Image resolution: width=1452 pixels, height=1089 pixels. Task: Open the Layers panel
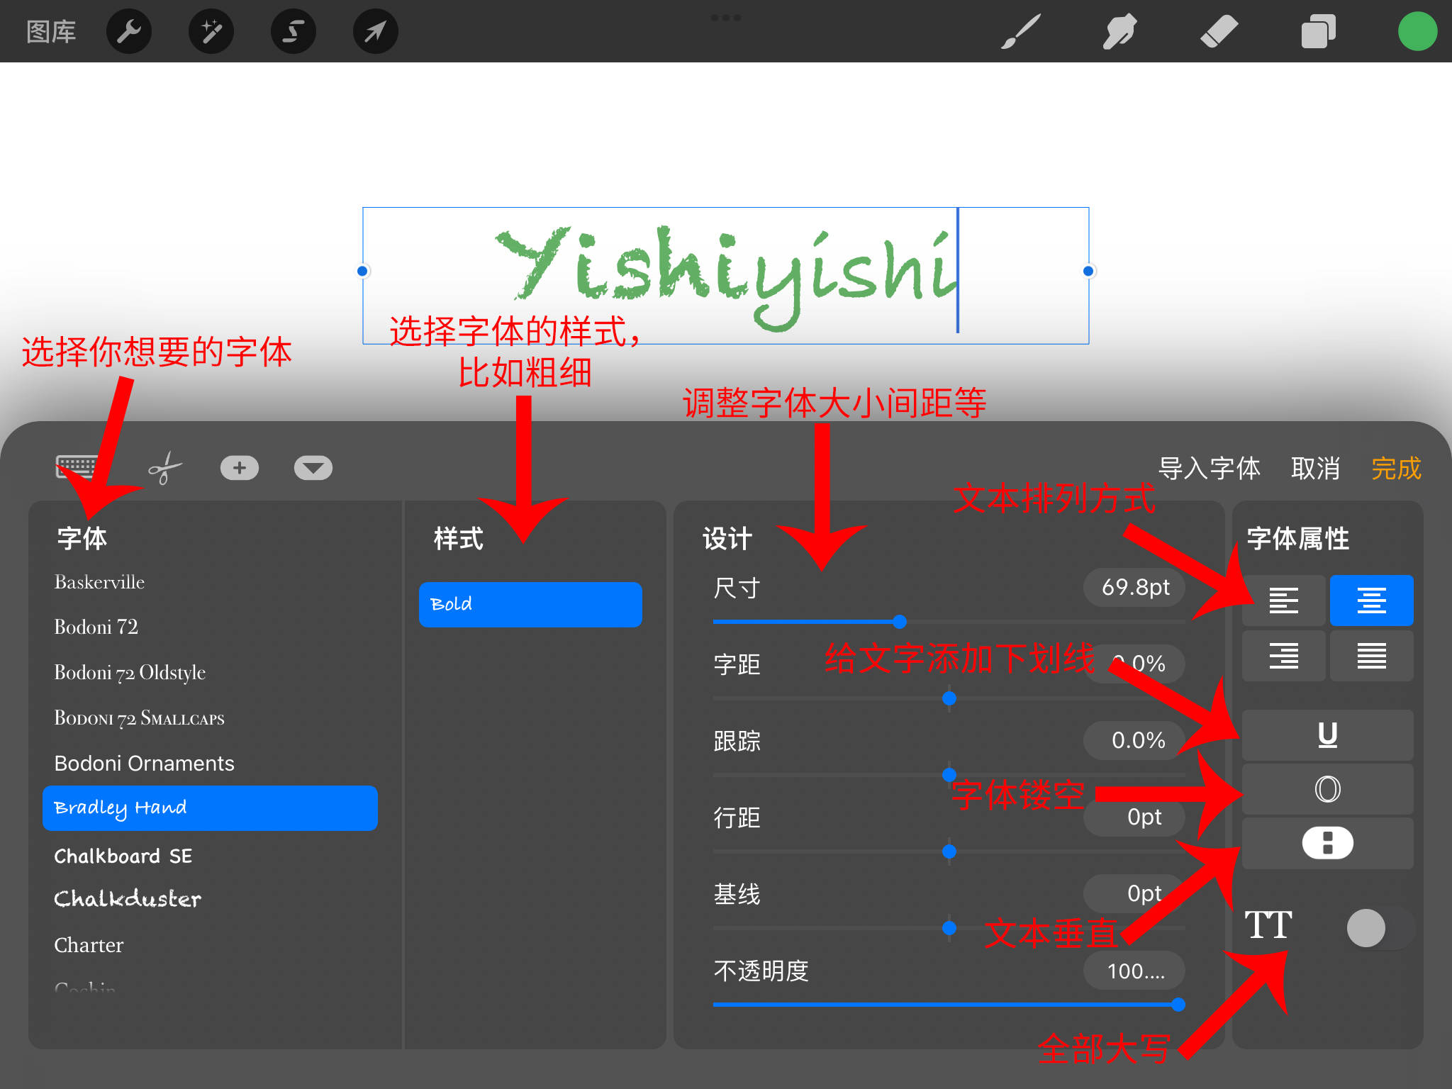(x=1319, y=31)
